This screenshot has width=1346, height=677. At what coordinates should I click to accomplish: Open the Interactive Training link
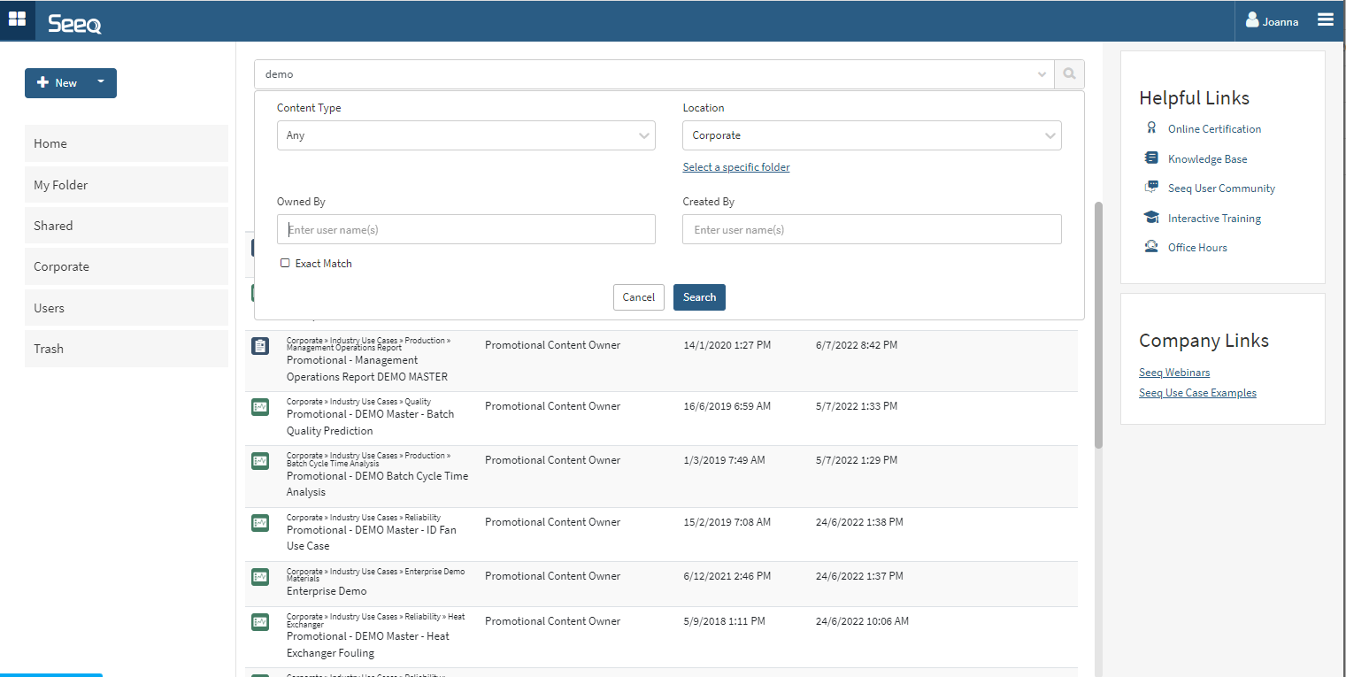click(1214, 219)
